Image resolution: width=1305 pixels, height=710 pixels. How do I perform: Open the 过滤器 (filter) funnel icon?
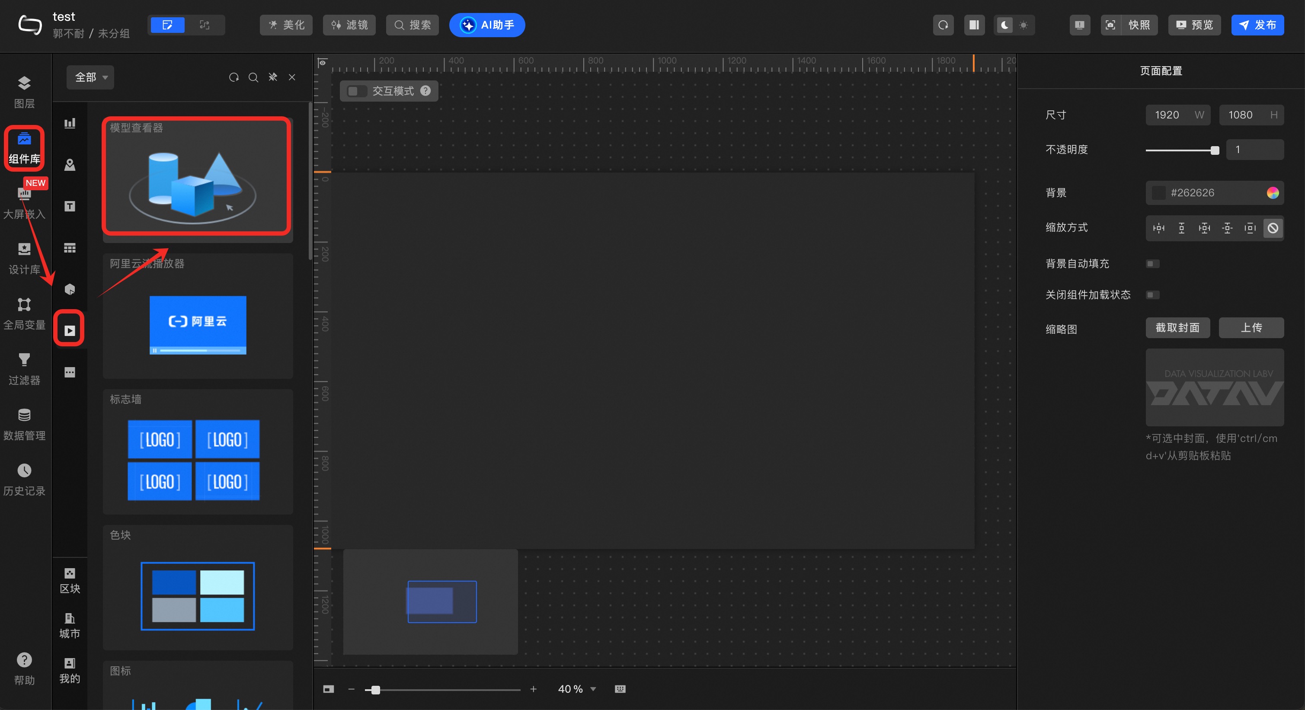24,360
